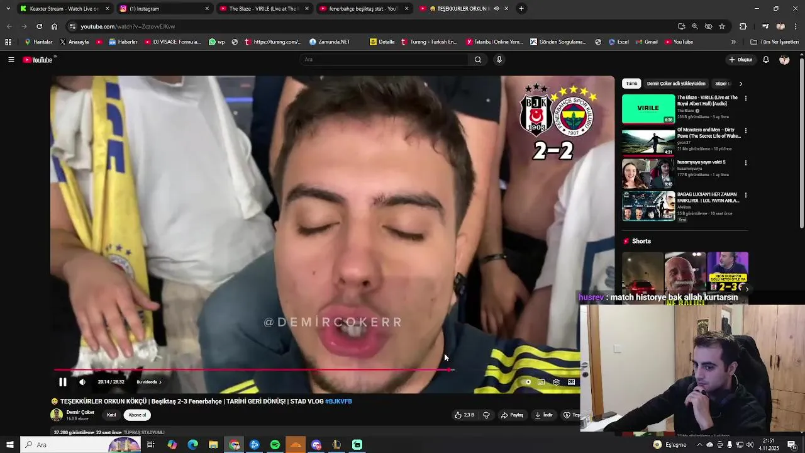Click the zoom magnifier in the address bar
Image resolution: width=805 pixels, height=453 pixels.
[695, 26]
